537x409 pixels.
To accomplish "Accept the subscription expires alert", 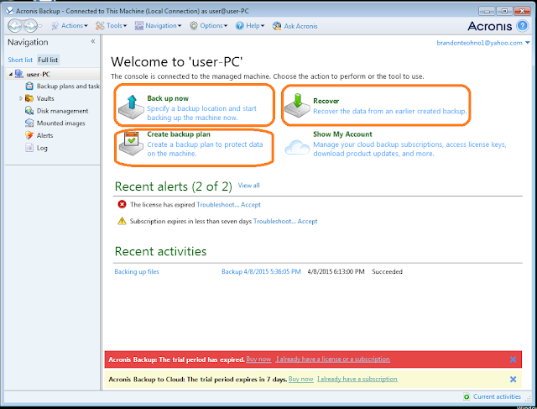I will [x=308, y=222].
